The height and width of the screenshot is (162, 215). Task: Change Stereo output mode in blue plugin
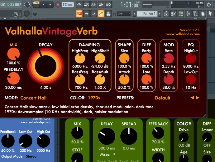point(31,156)
